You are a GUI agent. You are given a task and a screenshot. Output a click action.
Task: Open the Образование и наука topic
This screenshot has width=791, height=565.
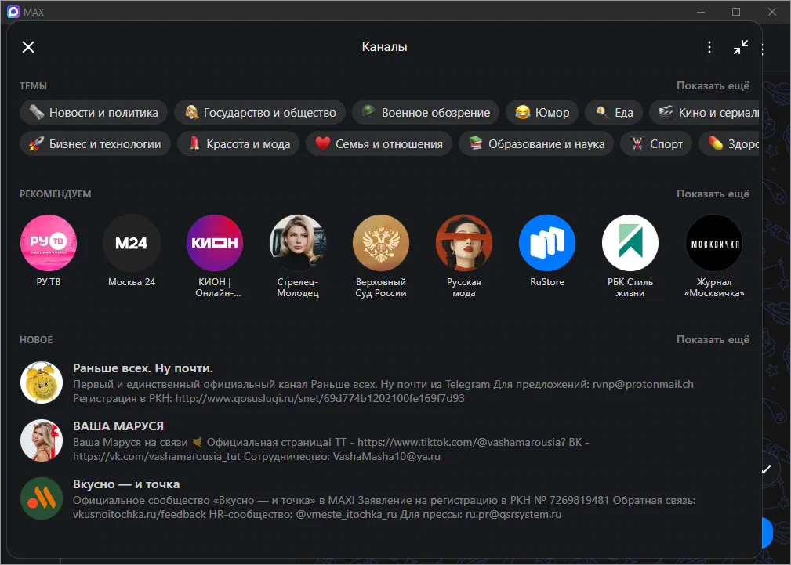tap(536, 143)
